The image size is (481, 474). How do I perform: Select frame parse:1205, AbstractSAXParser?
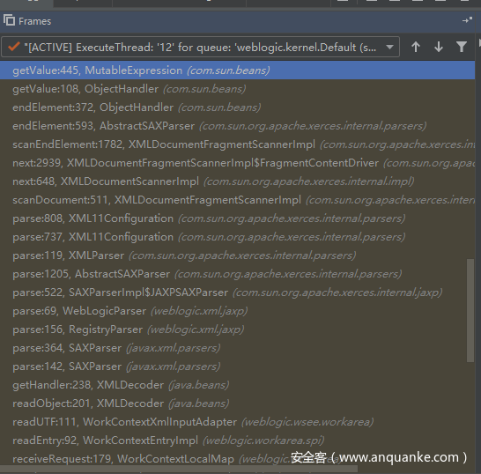pyautogui.click(x=238, y=274)
